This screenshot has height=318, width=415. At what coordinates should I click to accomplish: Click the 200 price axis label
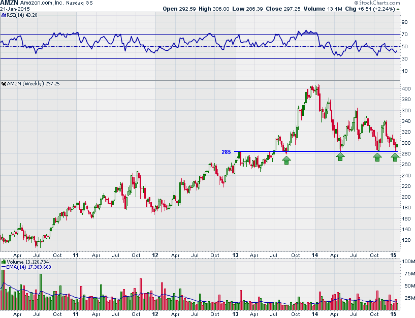pyautogui.click(x=406, y=197)
